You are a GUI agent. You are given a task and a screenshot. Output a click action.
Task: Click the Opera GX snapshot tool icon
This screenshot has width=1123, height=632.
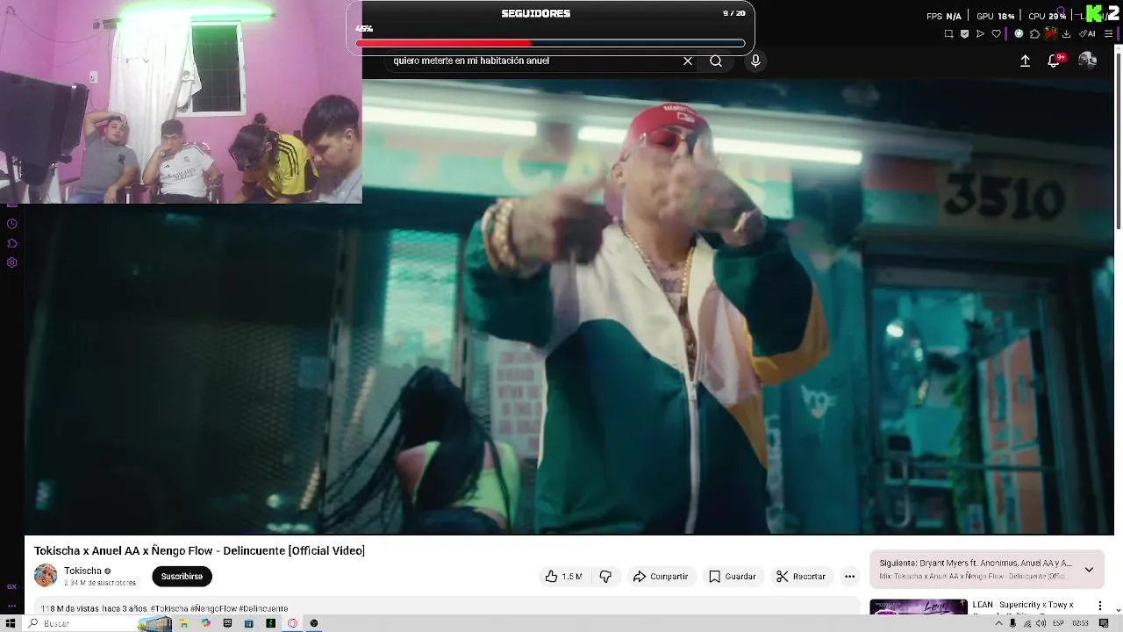[948, 34]
